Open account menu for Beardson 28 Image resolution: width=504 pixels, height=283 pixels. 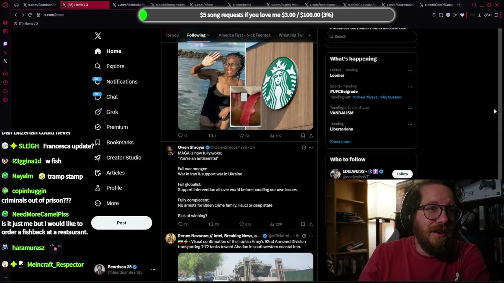coord(153,270)
